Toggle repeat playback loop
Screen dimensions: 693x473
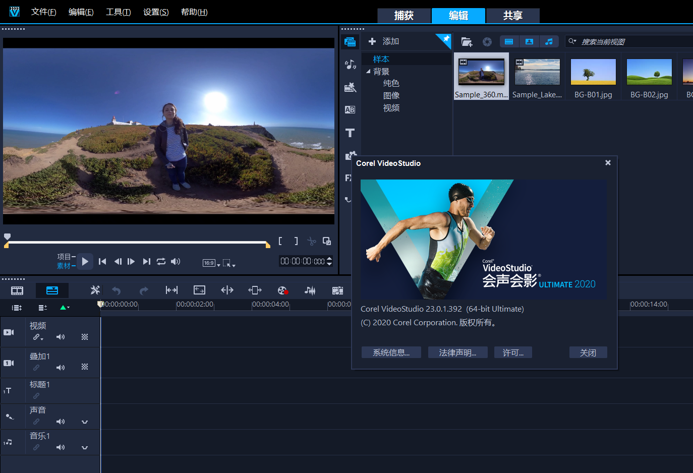pos(161,261)
